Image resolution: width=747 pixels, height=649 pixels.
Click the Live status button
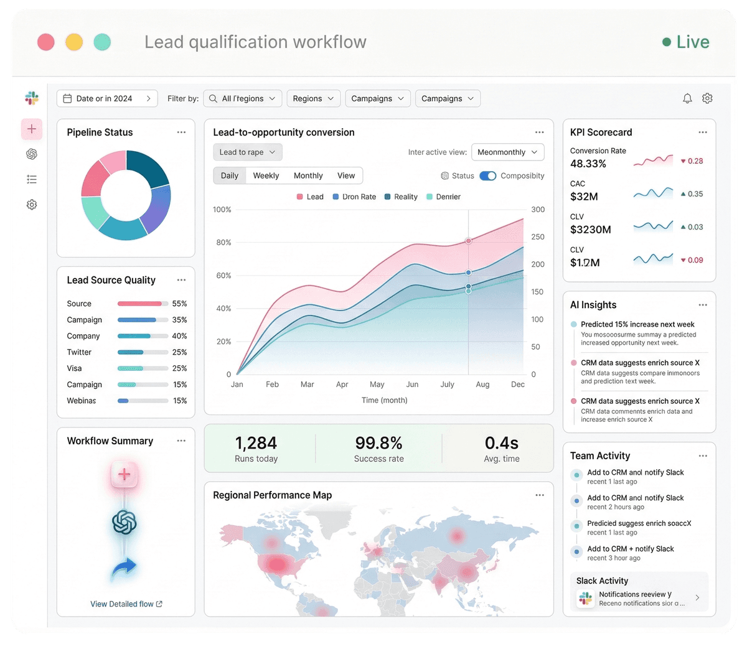click(685, 42)
